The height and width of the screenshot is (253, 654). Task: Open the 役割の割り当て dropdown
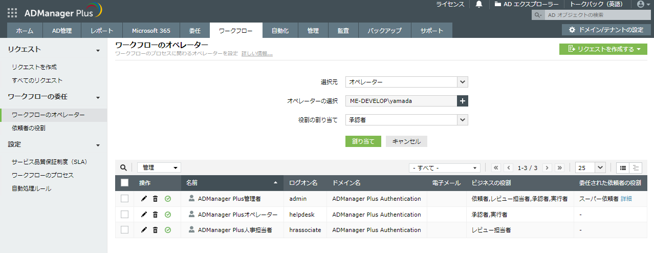click(406, 120)
